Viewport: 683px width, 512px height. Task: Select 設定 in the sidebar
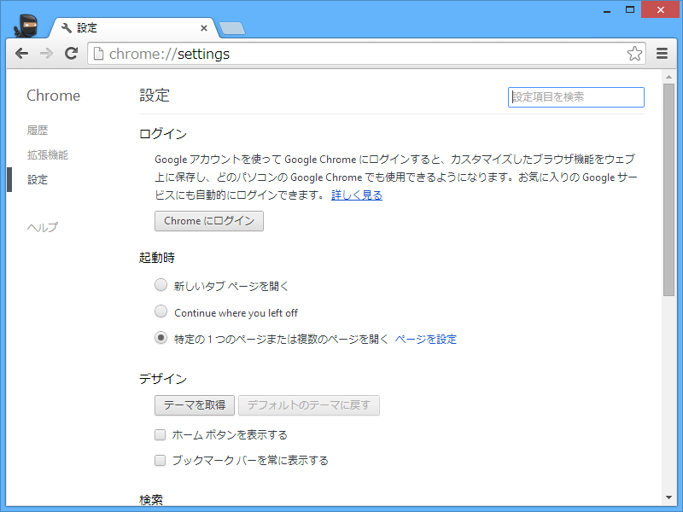(x=38, y=179)
